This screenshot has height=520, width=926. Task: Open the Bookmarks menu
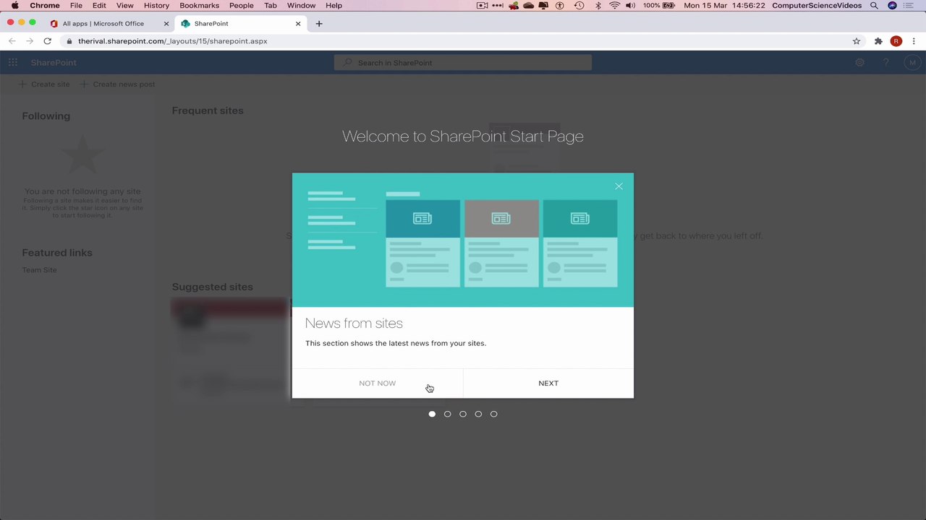[199, 5]
